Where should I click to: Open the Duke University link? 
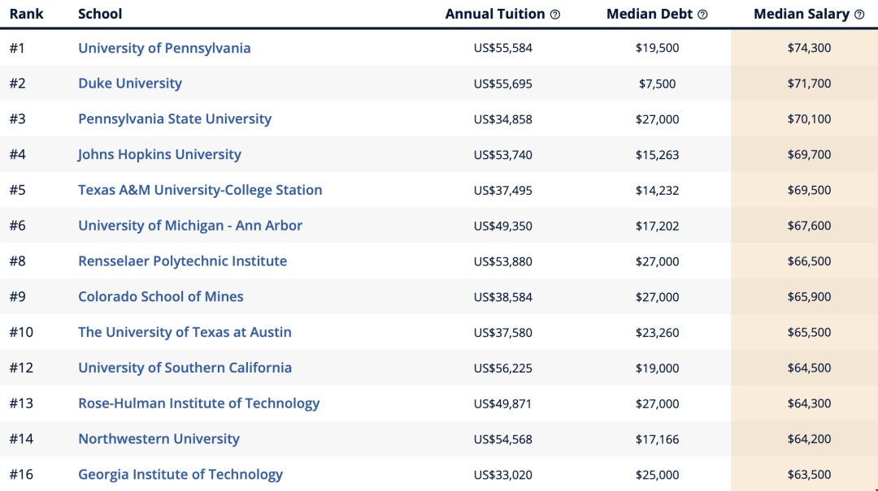tap(130, 84)
